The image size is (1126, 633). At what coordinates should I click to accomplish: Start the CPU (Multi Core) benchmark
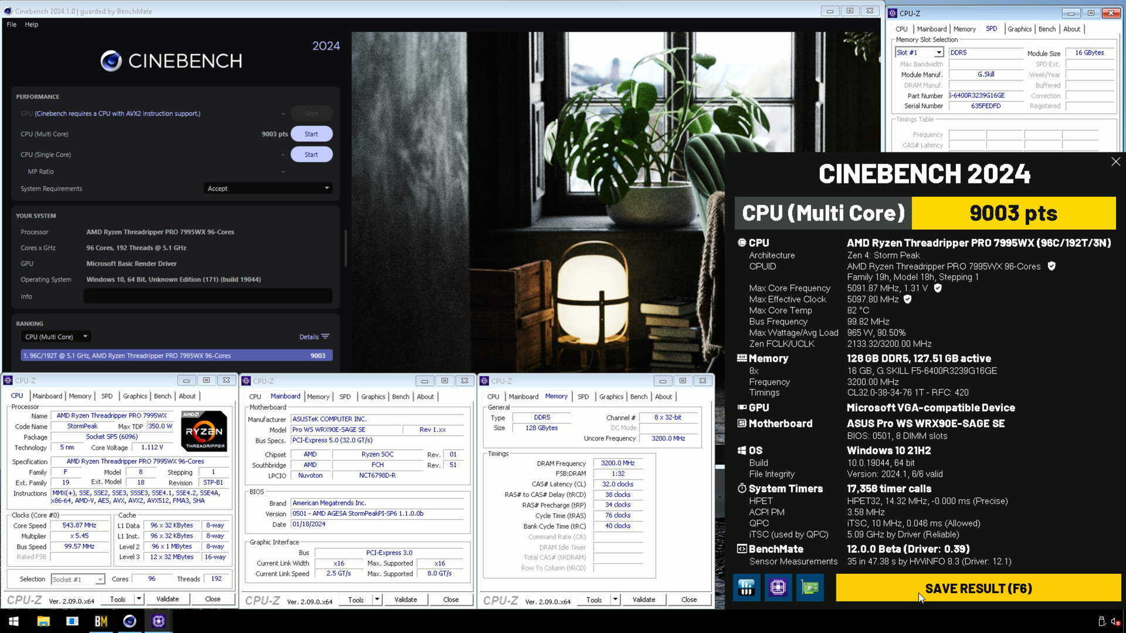click(311, 134)
